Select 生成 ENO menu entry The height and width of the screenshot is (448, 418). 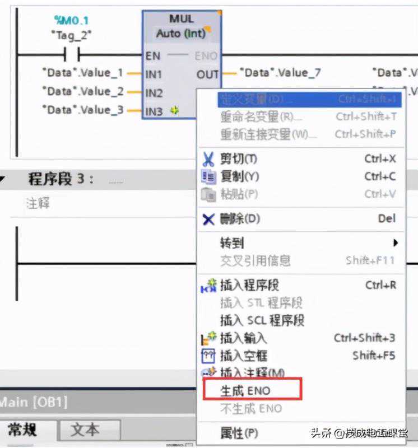point(246,390)
